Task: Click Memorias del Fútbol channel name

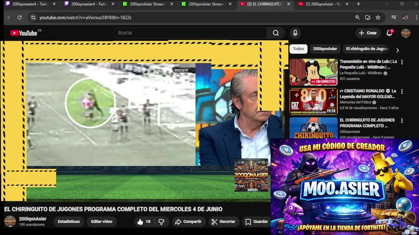Action: pos(355,102)
